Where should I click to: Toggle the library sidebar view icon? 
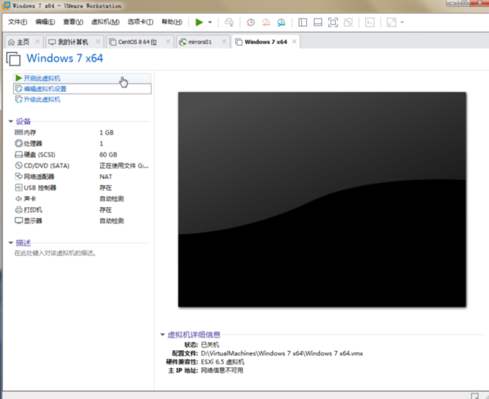[303, 22]
